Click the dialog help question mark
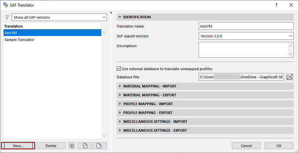Screen dimensions: 299x153 click(x=276, y=5)
